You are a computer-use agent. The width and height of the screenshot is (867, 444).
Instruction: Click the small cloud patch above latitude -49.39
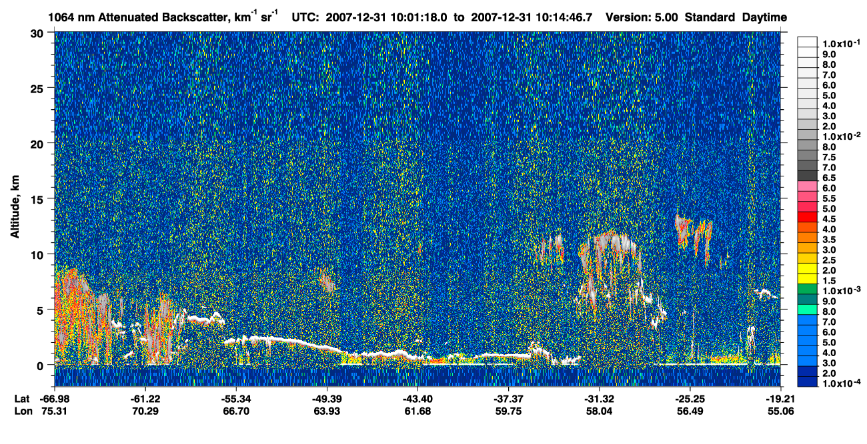pos(326,280)
